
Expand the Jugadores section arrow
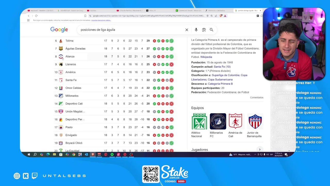[260, 150]
